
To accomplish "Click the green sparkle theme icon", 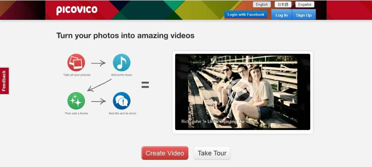I will (76, 101).
